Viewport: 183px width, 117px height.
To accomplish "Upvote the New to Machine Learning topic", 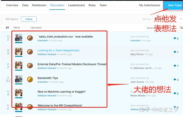I will click(8, 91).
